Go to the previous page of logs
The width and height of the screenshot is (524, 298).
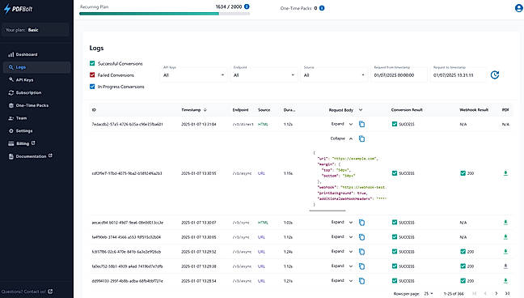[485, 294]
